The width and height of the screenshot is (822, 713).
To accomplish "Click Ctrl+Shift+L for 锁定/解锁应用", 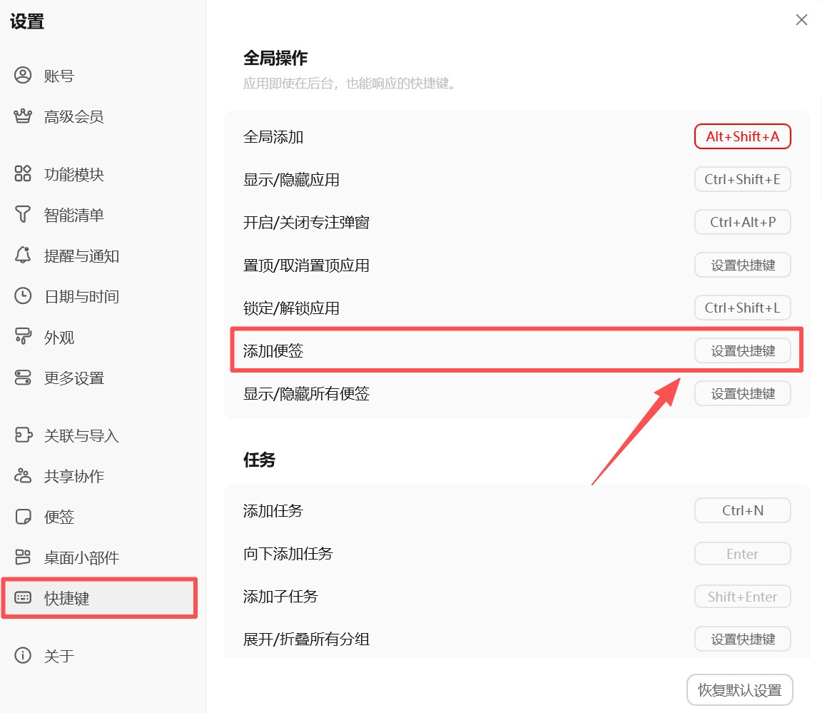I will coord(742,308).
